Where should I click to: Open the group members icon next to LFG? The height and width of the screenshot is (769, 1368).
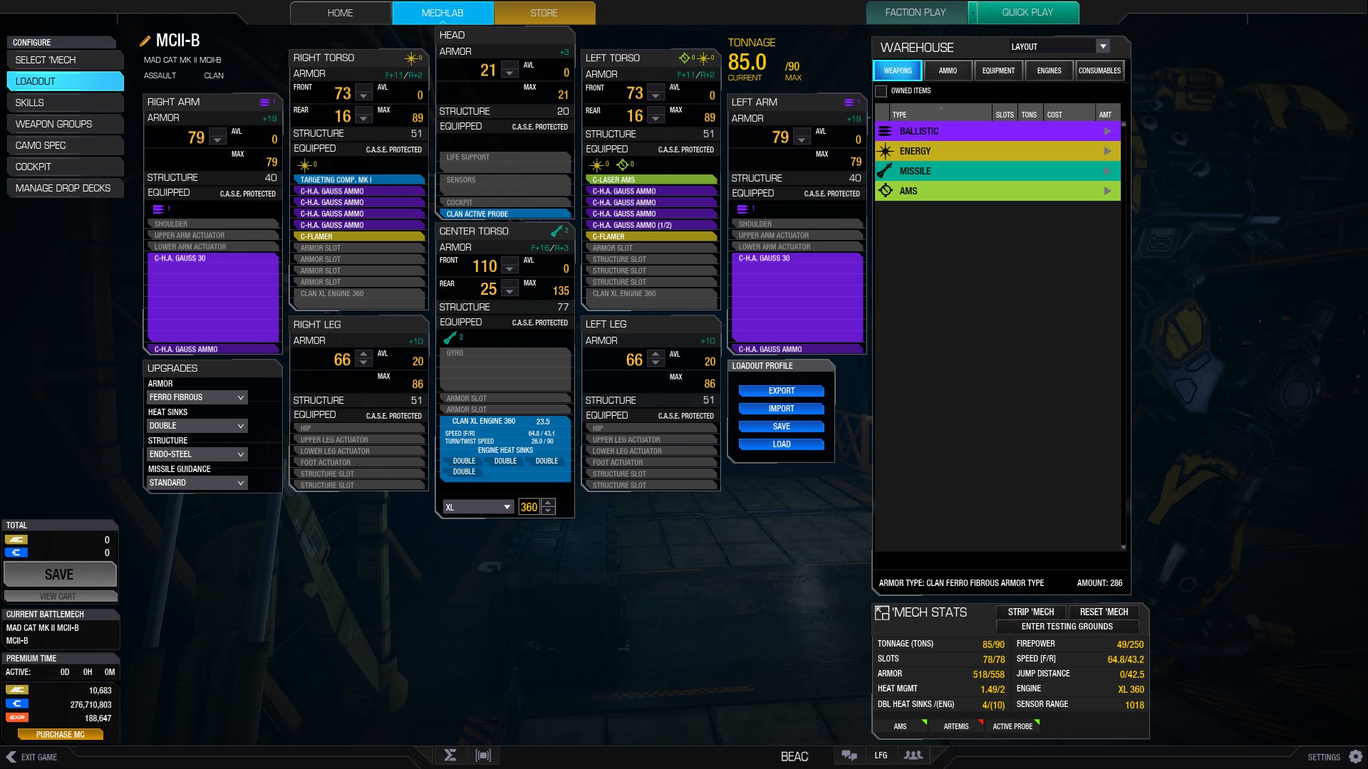pos(913,755)
